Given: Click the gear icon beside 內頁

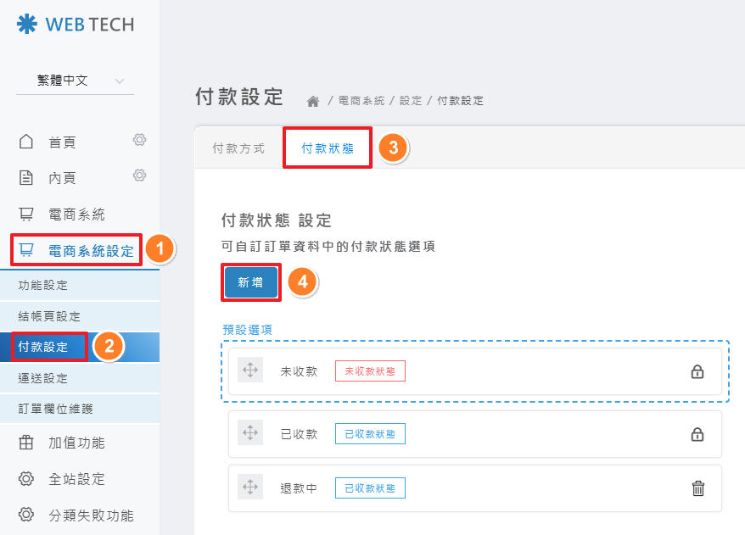Looking at the screenshot, I should [140, 176].
